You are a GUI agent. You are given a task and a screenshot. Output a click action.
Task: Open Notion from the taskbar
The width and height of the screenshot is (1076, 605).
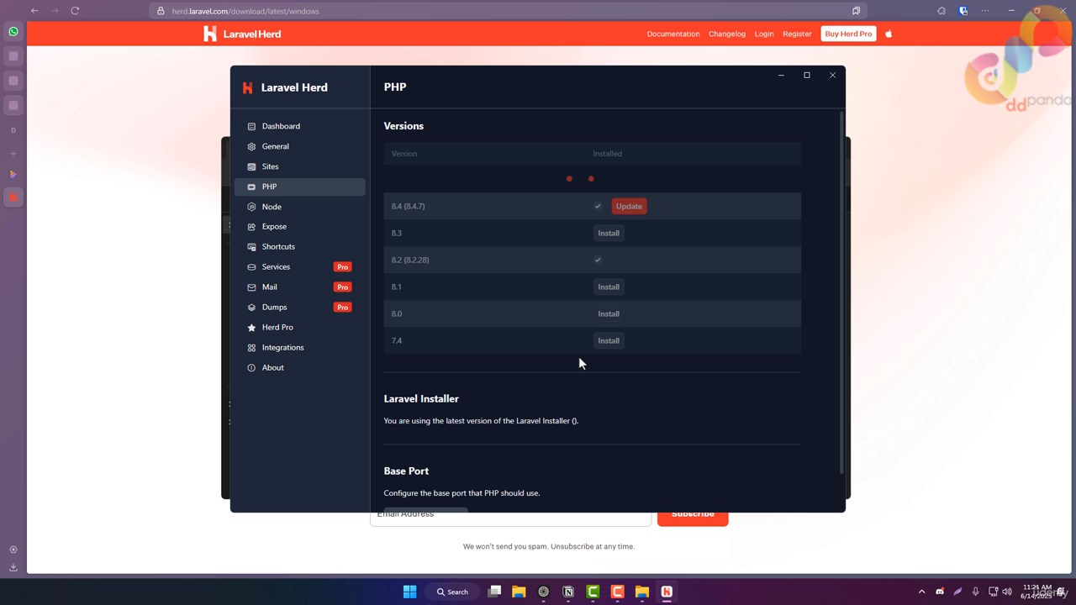568,592
